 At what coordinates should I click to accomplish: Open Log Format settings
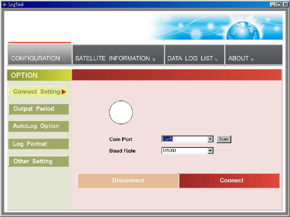coord(38,144)
